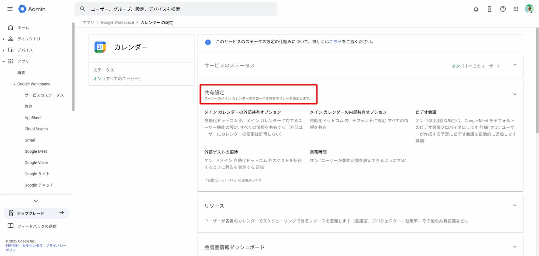Collapse the Google Workspace tree item
This screenshot has height=256, width=539.
14,84
